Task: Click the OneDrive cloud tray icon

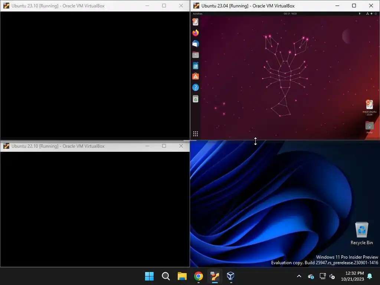Action: [x=311, y=276]
